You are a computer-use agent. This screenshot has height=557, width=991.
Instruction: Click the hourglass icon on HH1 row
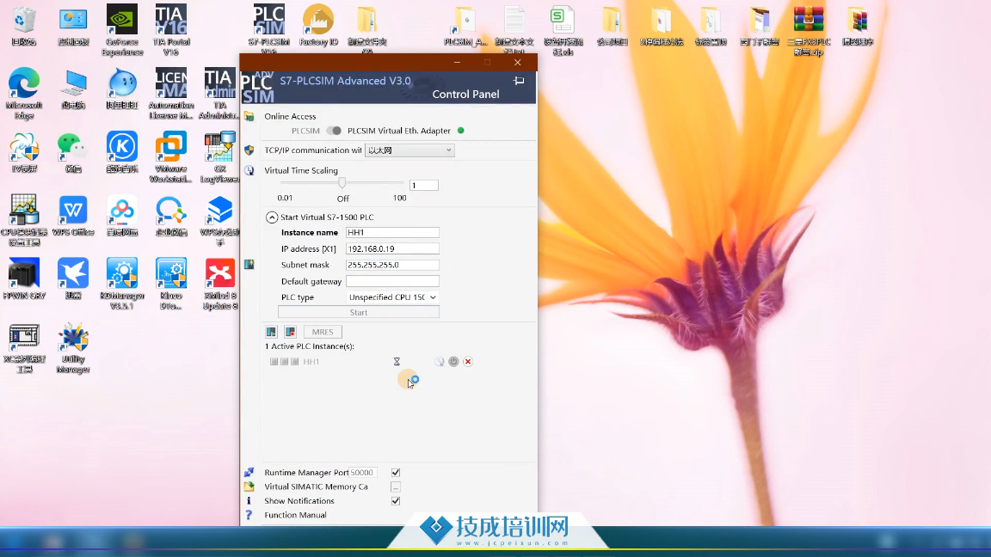pyautogui.click(x=397, y=362)
